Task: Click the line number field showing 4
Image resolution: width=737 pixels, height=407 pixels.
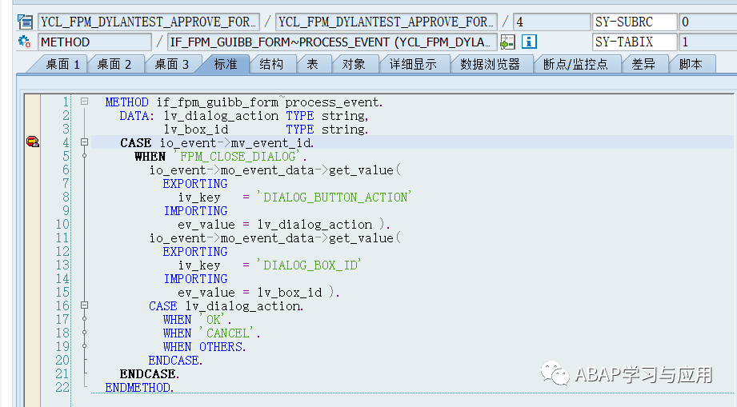Action: coord(551,22)
